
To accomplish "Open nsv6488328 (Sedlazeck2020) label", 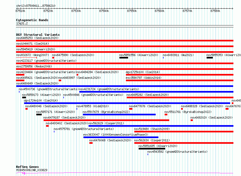I will click(202, 106).
